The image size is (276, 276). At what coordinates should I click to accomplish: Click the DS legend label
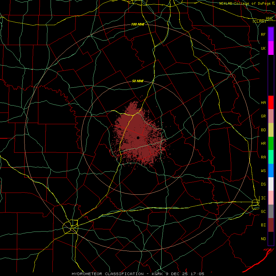[x=263, y=184]
